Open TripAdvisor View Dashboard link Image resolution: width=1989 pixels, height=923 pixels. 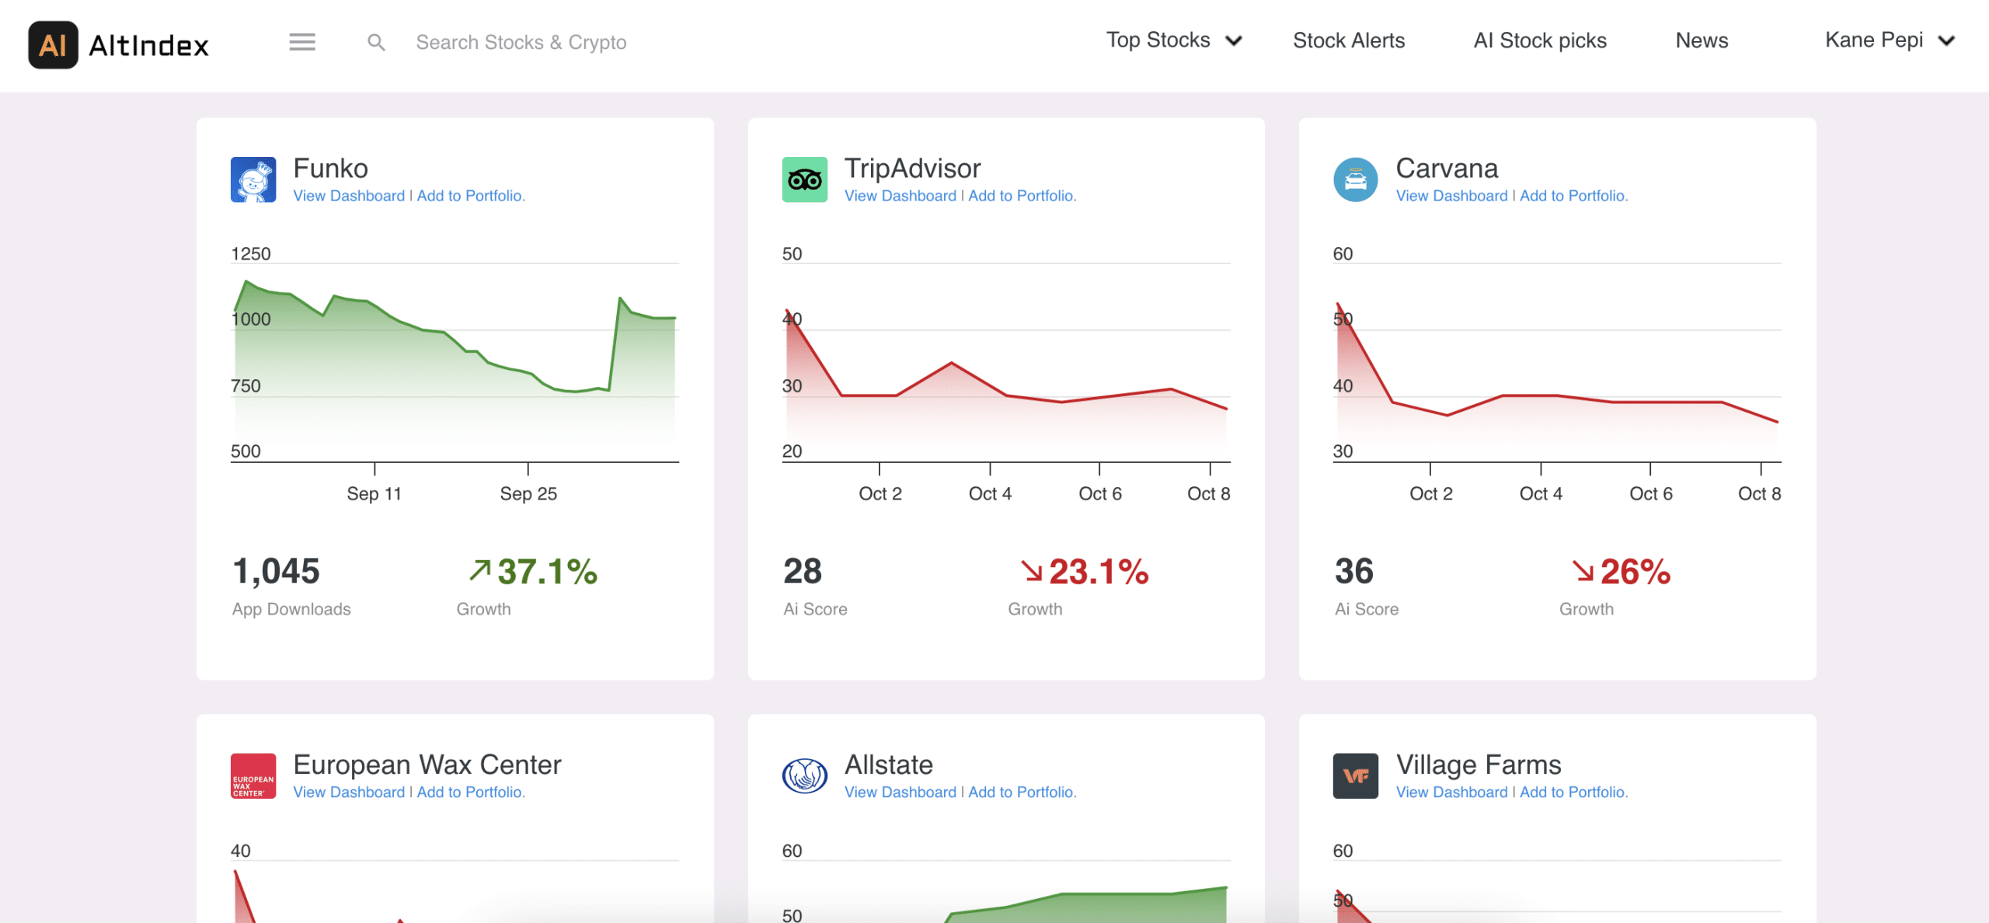click(900, 196)
